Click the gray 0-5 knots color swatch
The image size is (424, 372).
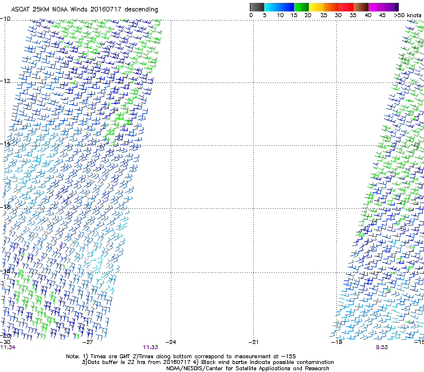257,7
